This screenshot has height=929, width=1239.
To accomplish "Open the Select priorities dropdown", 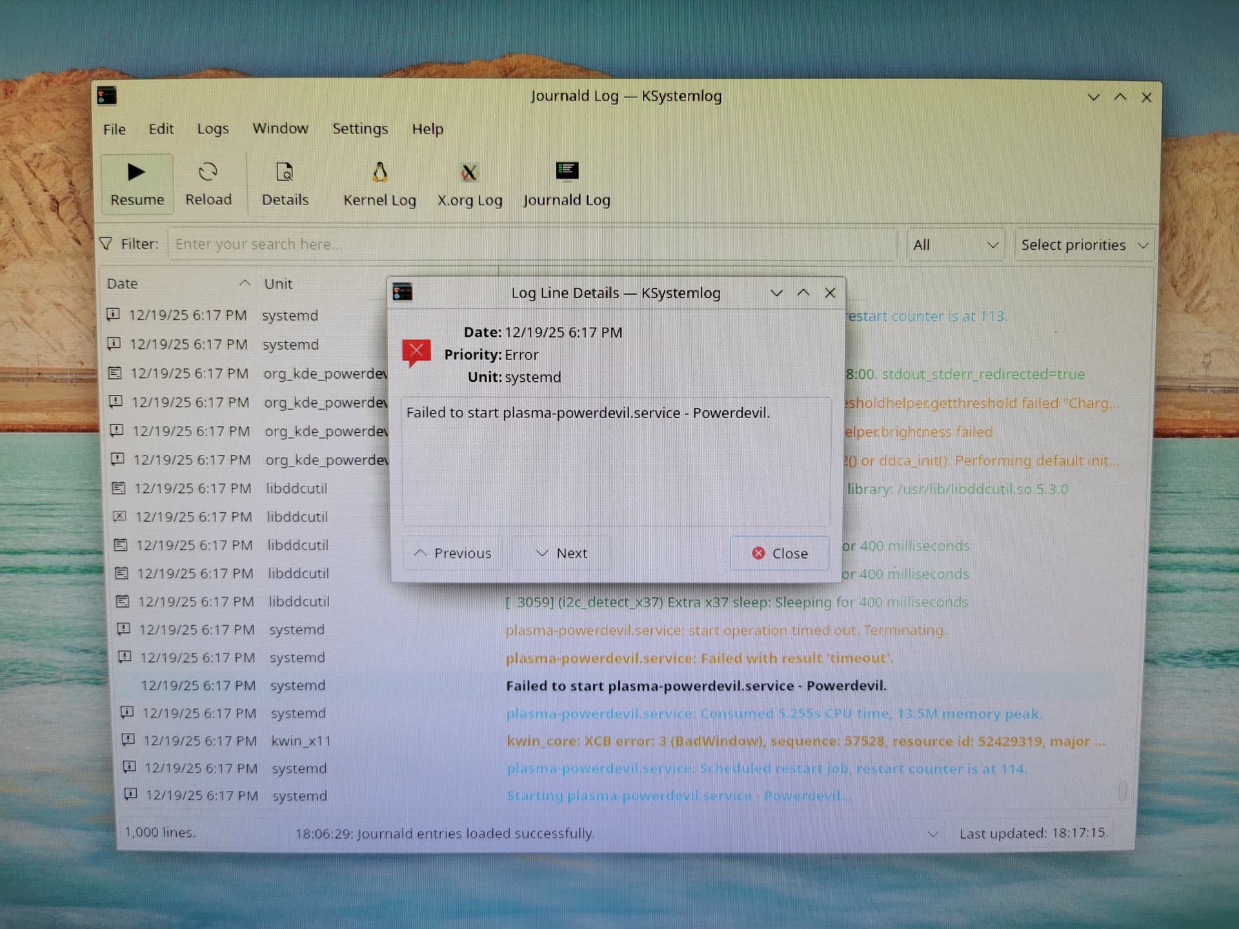I will coord(1084,245).
